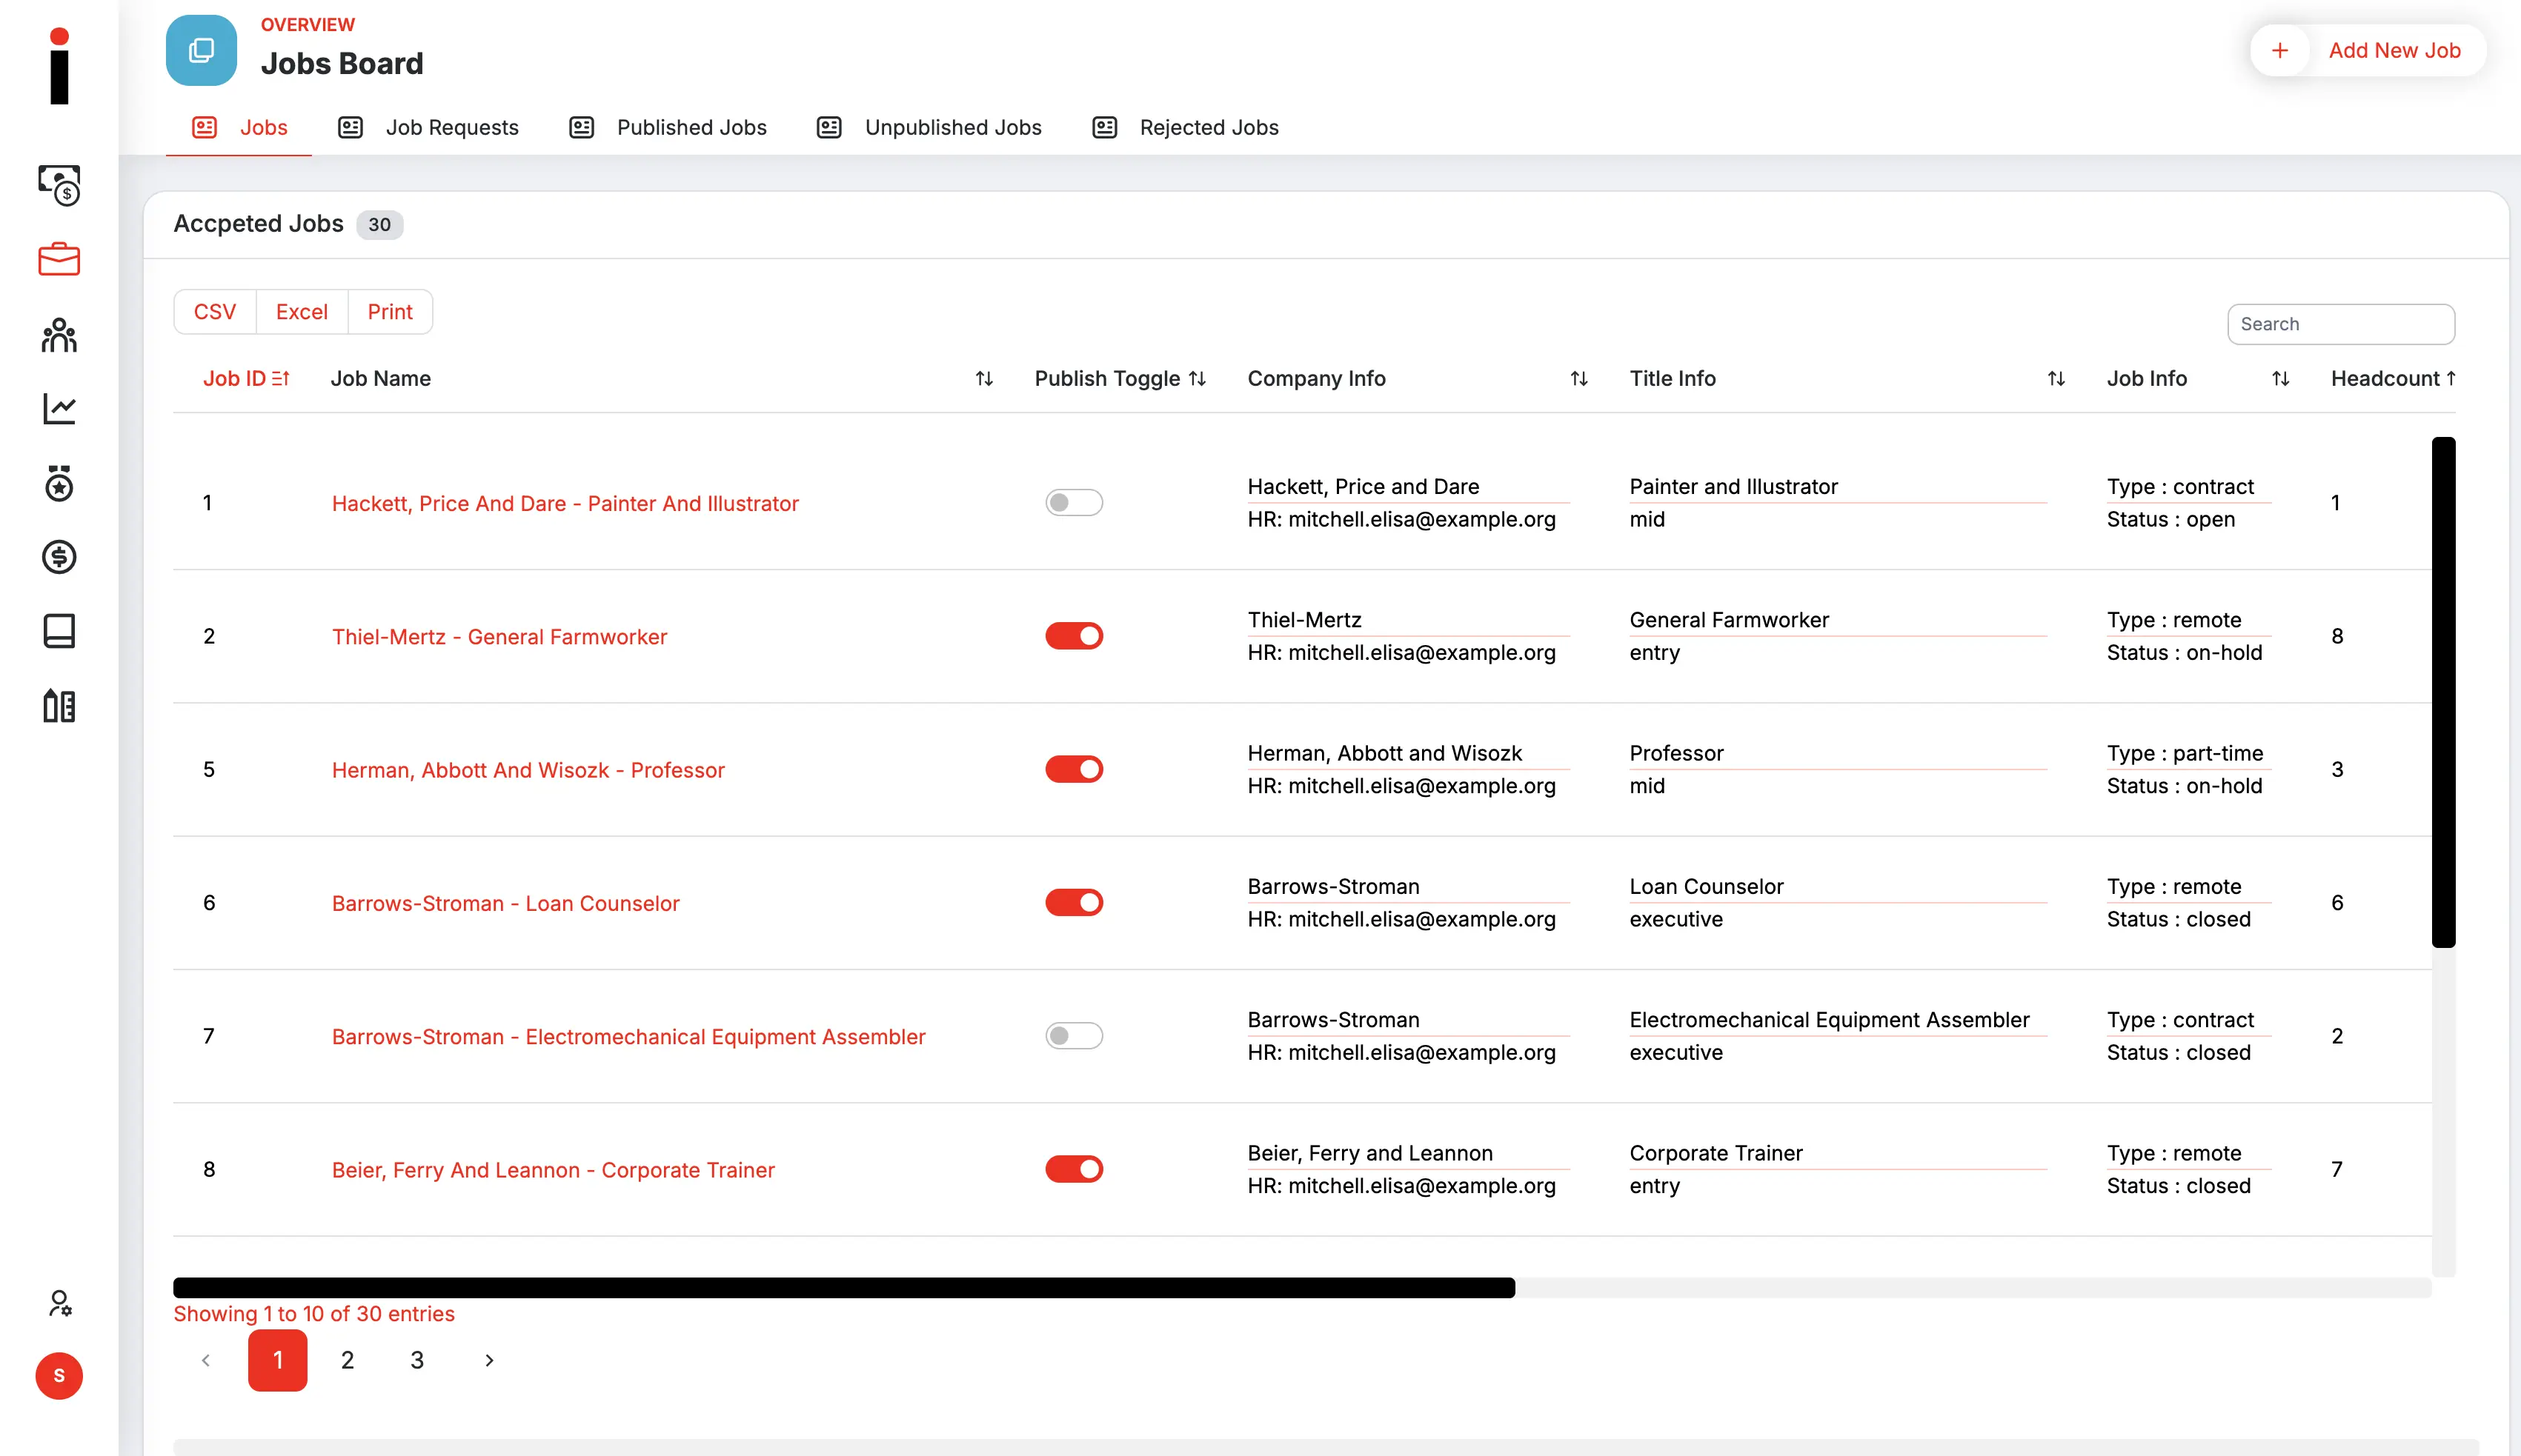2521x1456 pixels.
Task: Open Hackett, Price And Dare job link
Action: click(565, 504)
